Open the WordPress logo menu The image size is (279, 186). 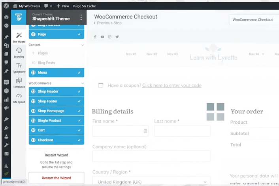(6, 6)
